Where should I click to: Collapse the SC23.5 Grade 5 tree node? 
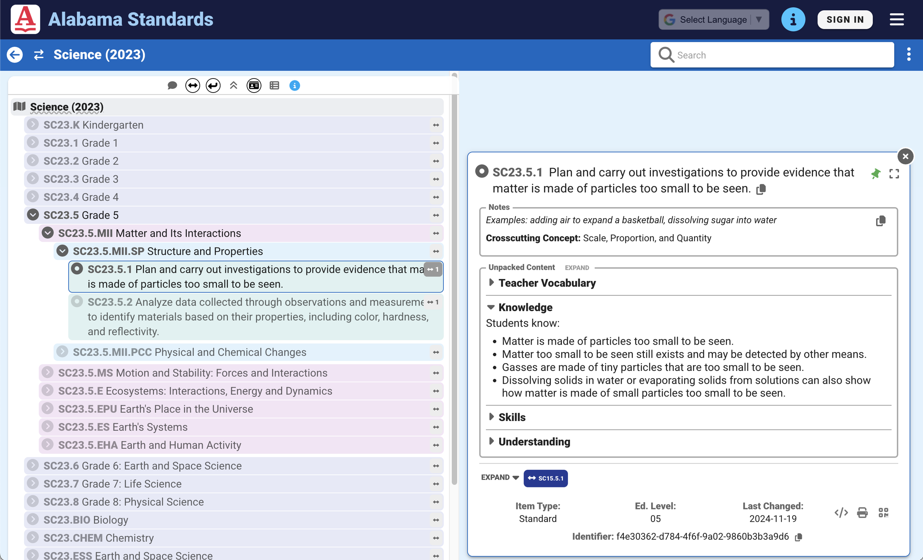(x=33, y=215)
